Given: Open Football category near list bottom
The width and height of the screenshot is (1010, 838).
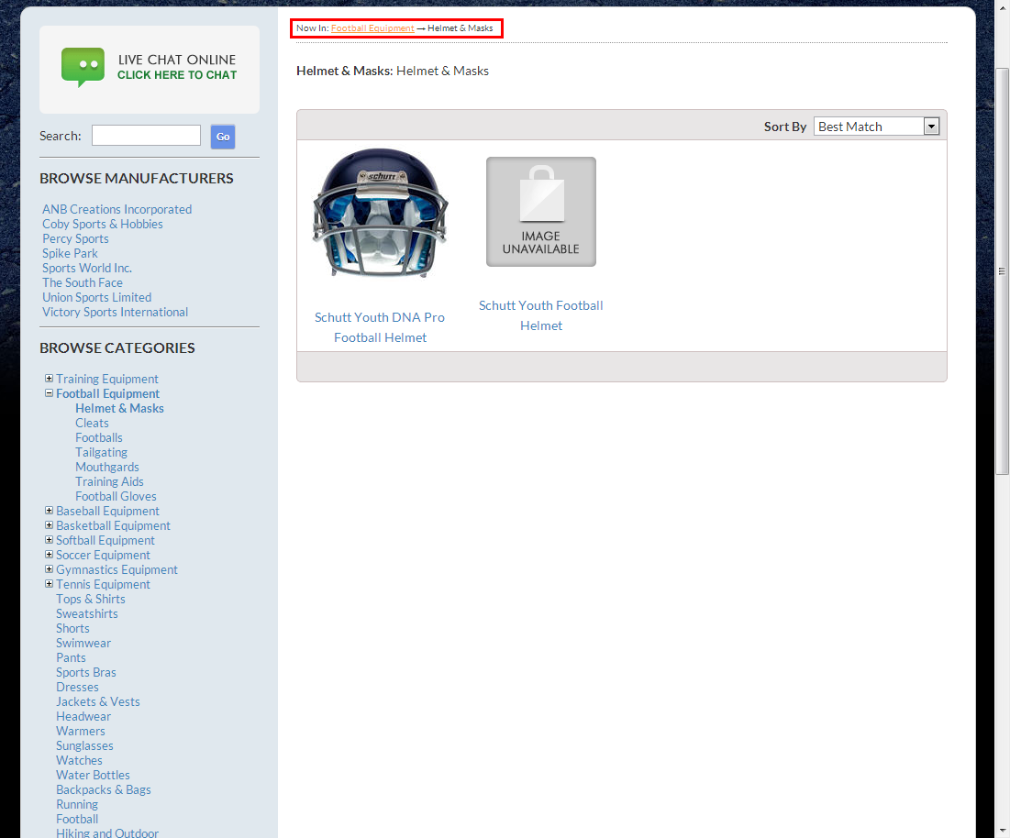Looking at the screenshot, I should 77,820.
